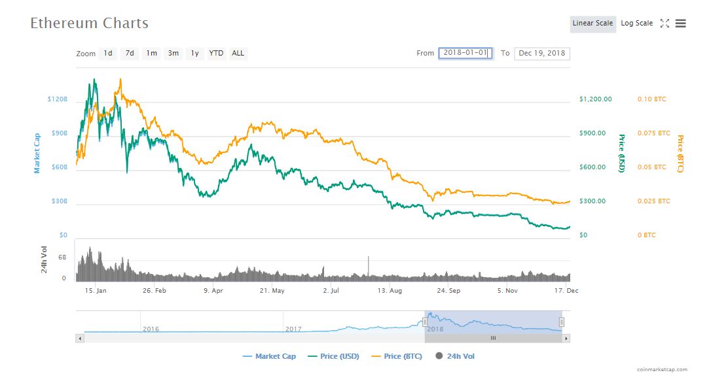This screenshot has height=381, width=711.
Task: Open the To date field
Action: pos(542,53)
